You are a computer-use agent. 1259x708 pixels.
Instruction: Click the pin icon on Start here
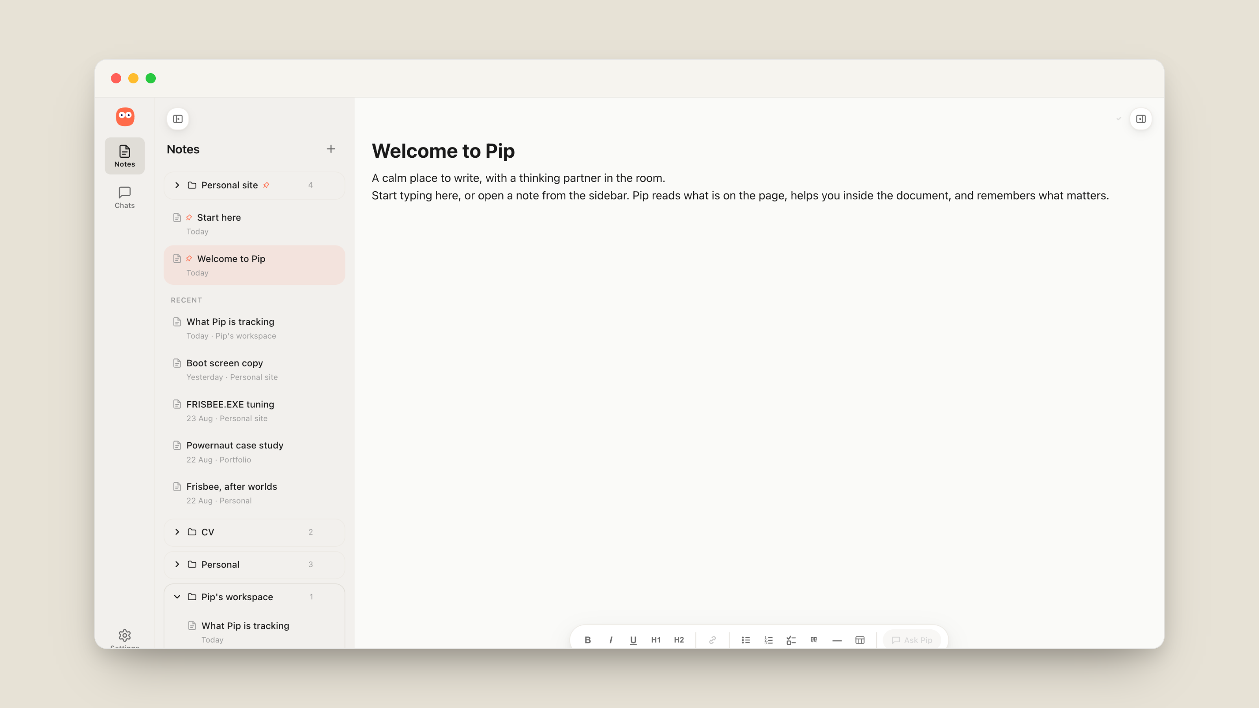coord(189,218)
